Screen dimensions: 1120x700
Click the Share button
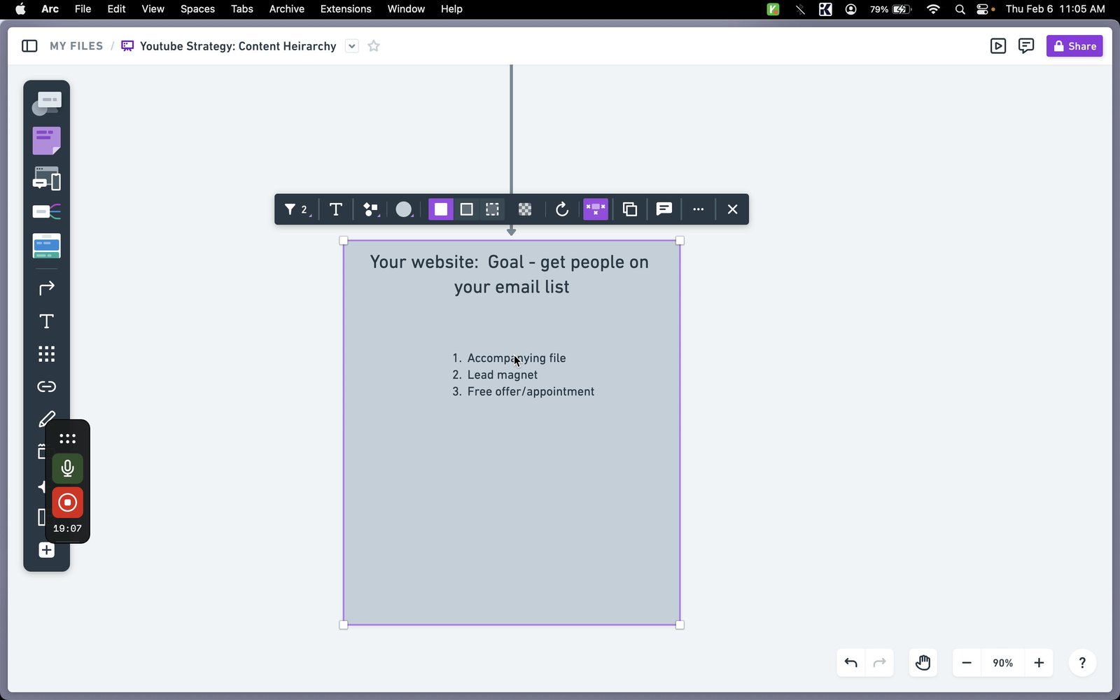point(1074,46)
